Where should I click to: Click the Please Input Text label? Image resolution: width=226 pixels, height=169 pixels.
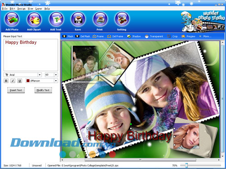click(13, 37)
